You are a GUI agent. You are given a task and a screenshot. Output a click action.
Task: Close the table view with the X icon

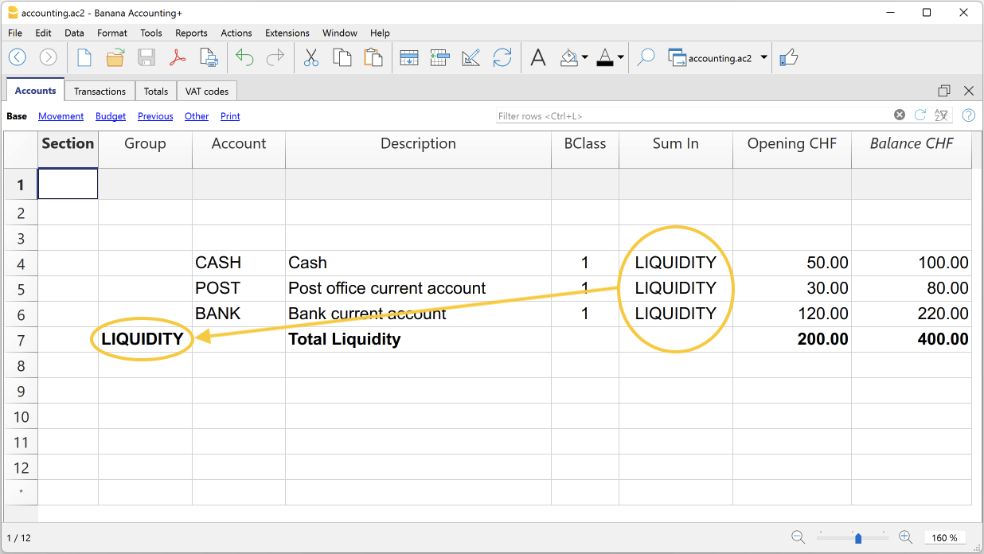pos(969,91)
